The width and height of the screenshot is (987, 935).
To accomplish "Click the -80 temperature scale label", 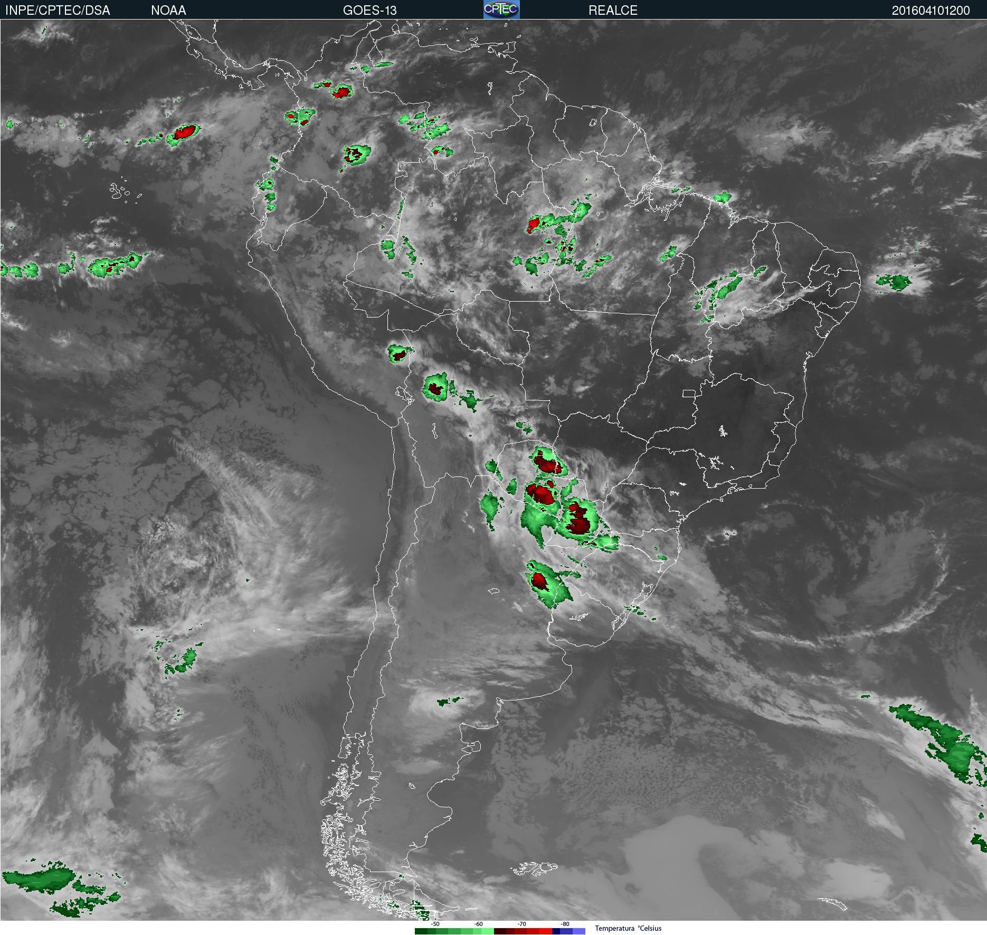I will tap(565, 924).
